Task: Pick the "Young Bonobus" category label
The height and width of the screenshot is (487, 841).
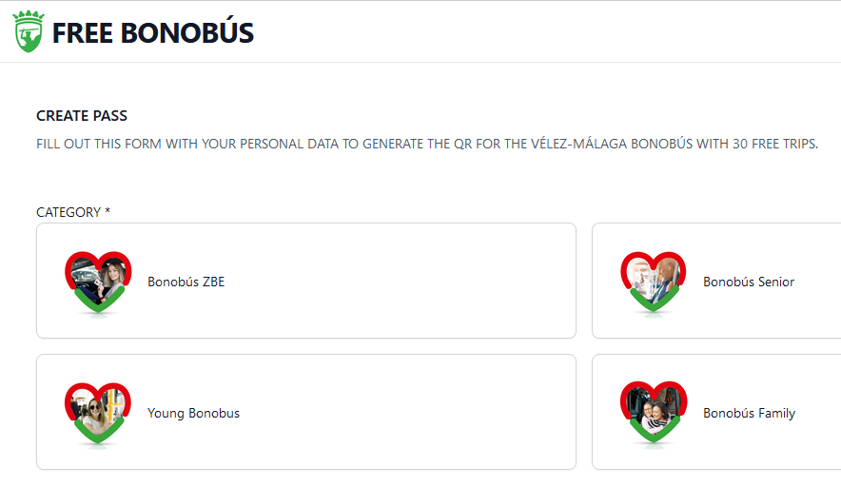Action: click(193, 413)
